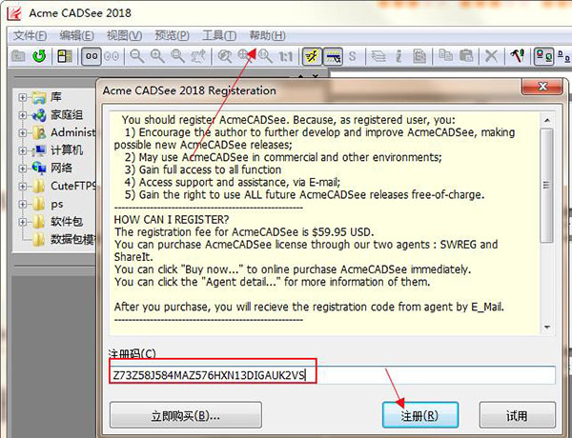Click the zoom extents magnifier icon
This screenshot has width=572, height=438.
click(x=225, y=56)
